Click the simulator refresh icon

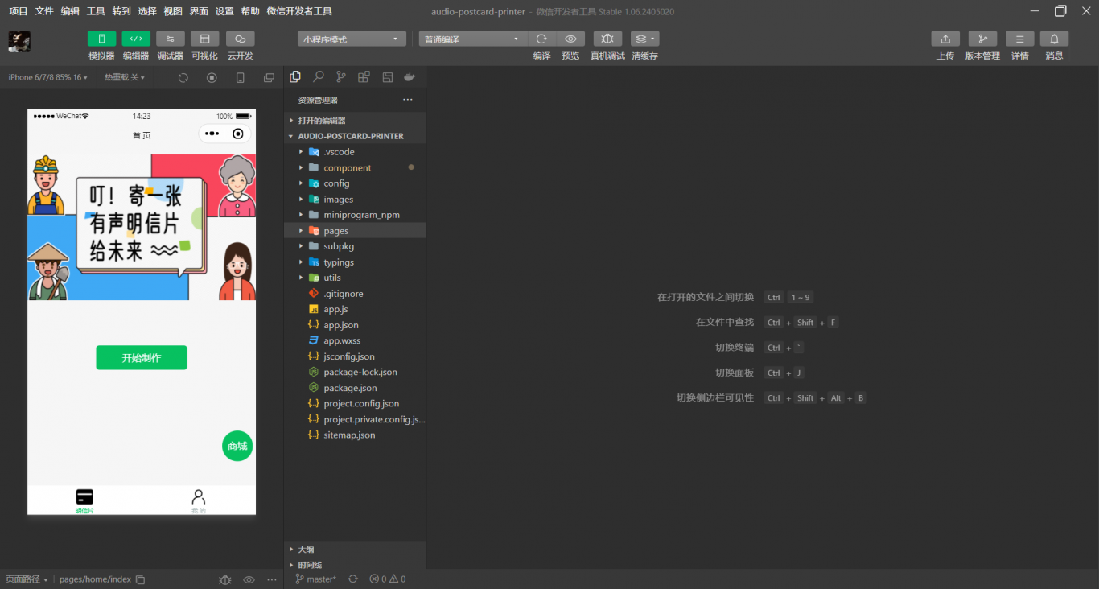pyautogui.click(x=183, y=78)
